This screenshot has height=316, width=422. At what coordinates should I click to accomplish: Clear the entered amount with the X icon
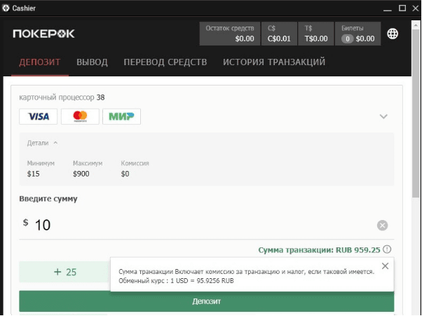click(x=382, y=226)
